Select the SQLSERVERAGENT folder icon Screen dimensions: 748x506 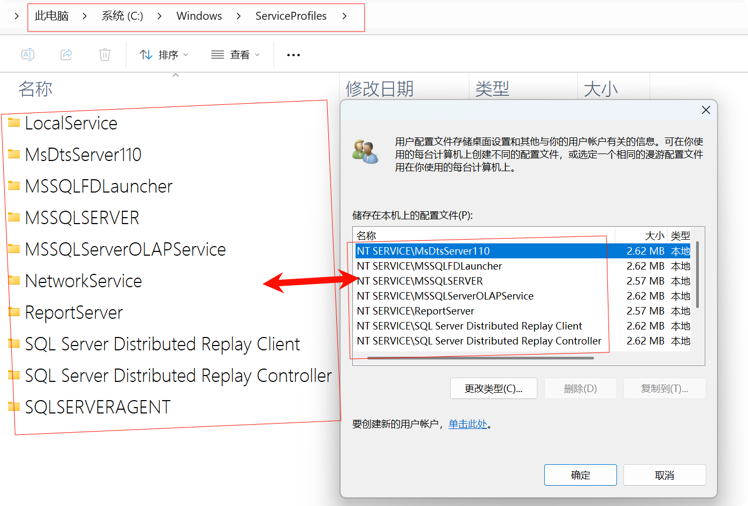click(14, 407)
